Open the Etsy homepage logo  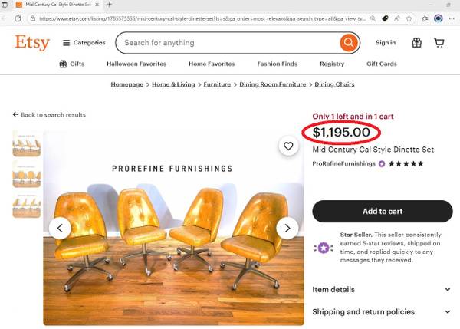pyautogui.click(x=32, y=43)
